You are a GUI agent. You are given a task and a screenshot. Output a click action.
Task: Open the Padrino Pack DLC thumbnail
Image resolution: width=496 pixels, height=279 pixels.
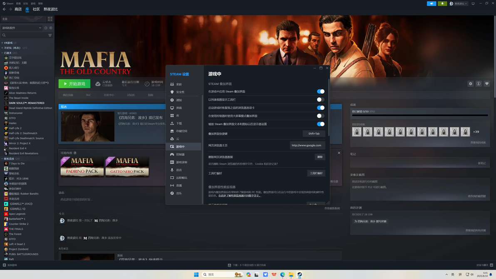pos(82,166)
